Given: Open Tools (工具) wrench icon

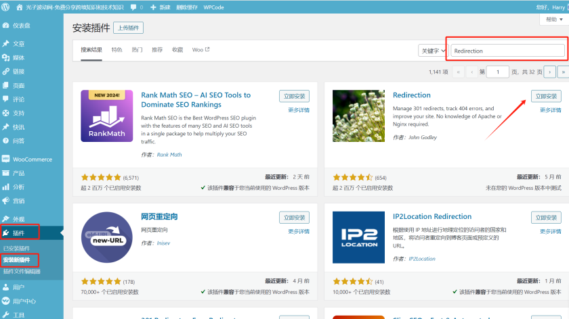Looking at the screenshot, I should tap(5, 315).
